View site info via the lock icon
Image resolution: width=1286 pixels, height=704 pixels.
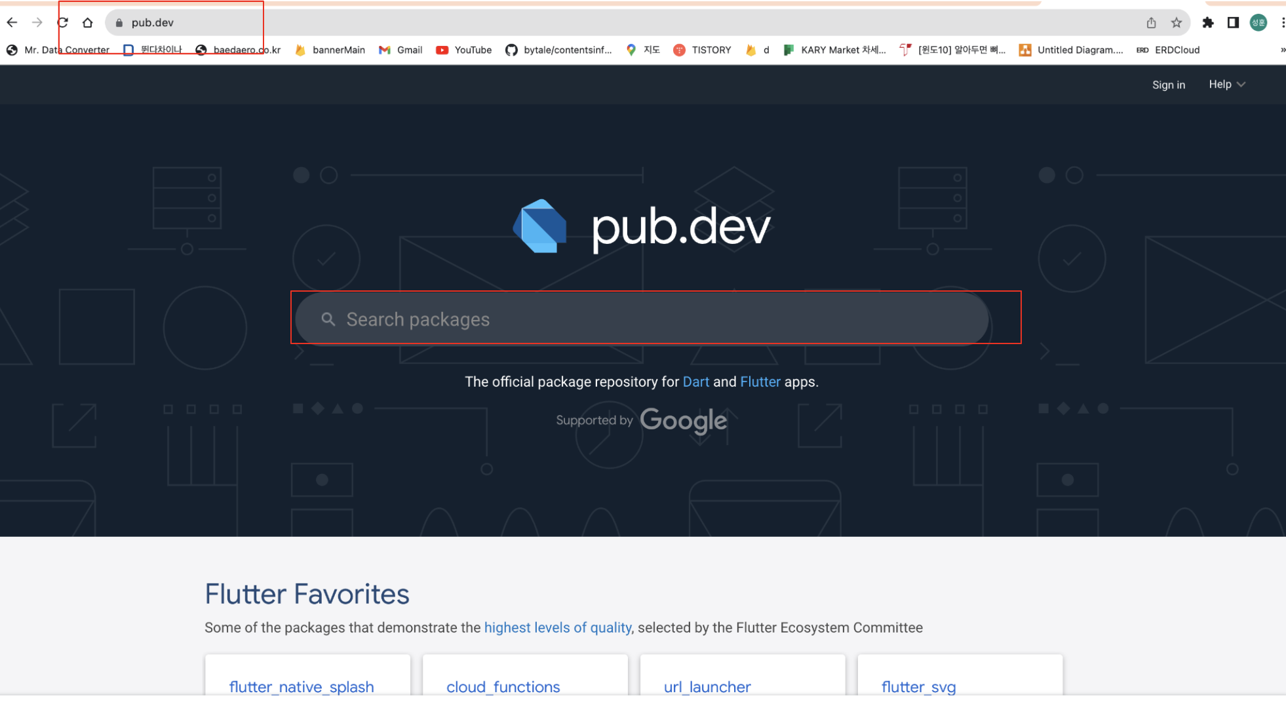[119, 22]
